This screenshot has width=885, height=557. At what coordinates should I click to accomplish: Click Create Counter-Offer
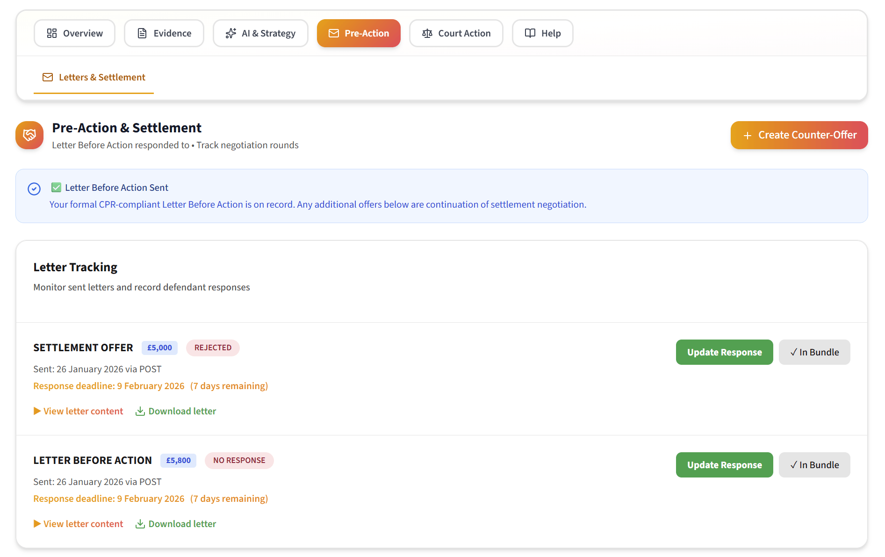tap(799, 135)
